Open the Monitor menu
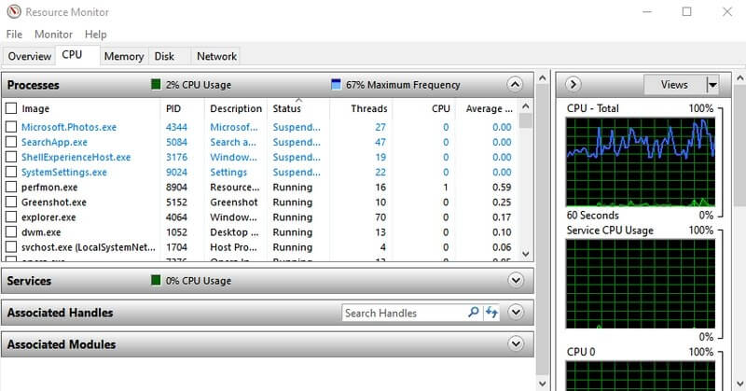Viewport: 746px width, 391px height. point(53,35)
